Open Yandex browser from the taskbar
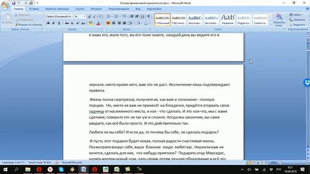Image resolution: width=310 pixels, height=174 pixels. pos(50,169)
